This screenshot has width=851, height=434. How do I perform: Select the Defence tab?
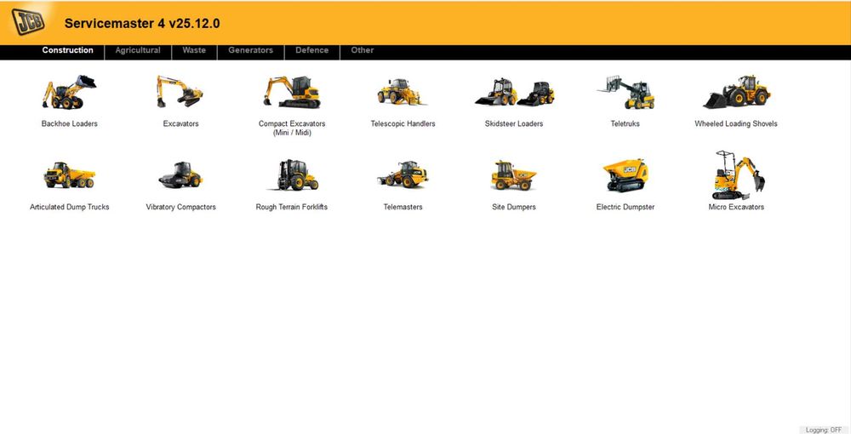pos(312,50)
